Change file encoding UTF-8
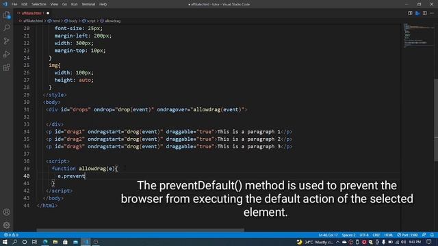 pyautogui.click(x=364, y=235)
